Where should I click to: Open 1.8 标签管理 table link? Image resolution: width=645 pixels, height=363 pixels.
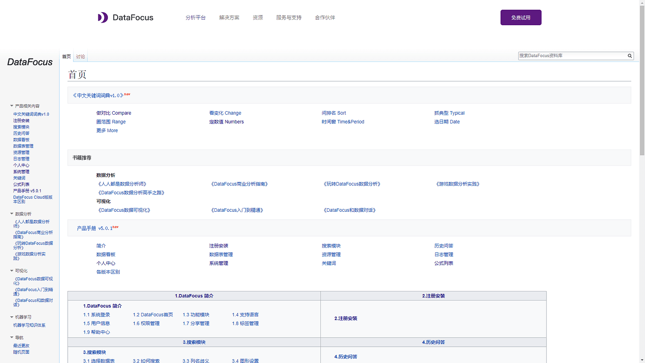point(245,324)
